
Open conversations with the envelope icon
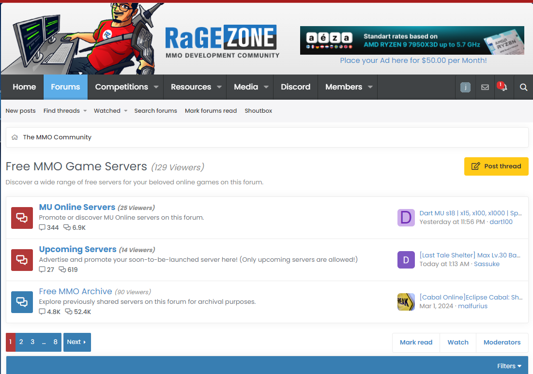[485, 87]
